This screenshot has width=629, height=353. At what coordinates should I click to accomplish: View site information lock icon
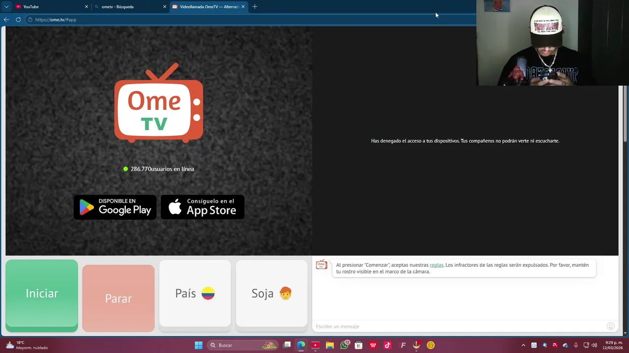30,20
